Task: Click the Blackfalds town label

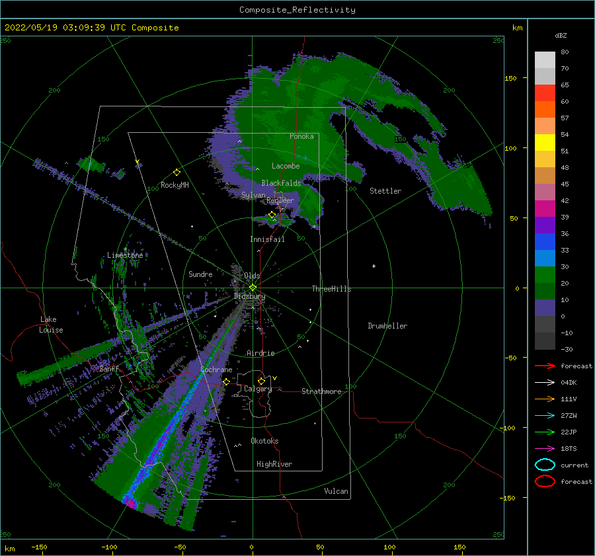Action: (281, 183)
